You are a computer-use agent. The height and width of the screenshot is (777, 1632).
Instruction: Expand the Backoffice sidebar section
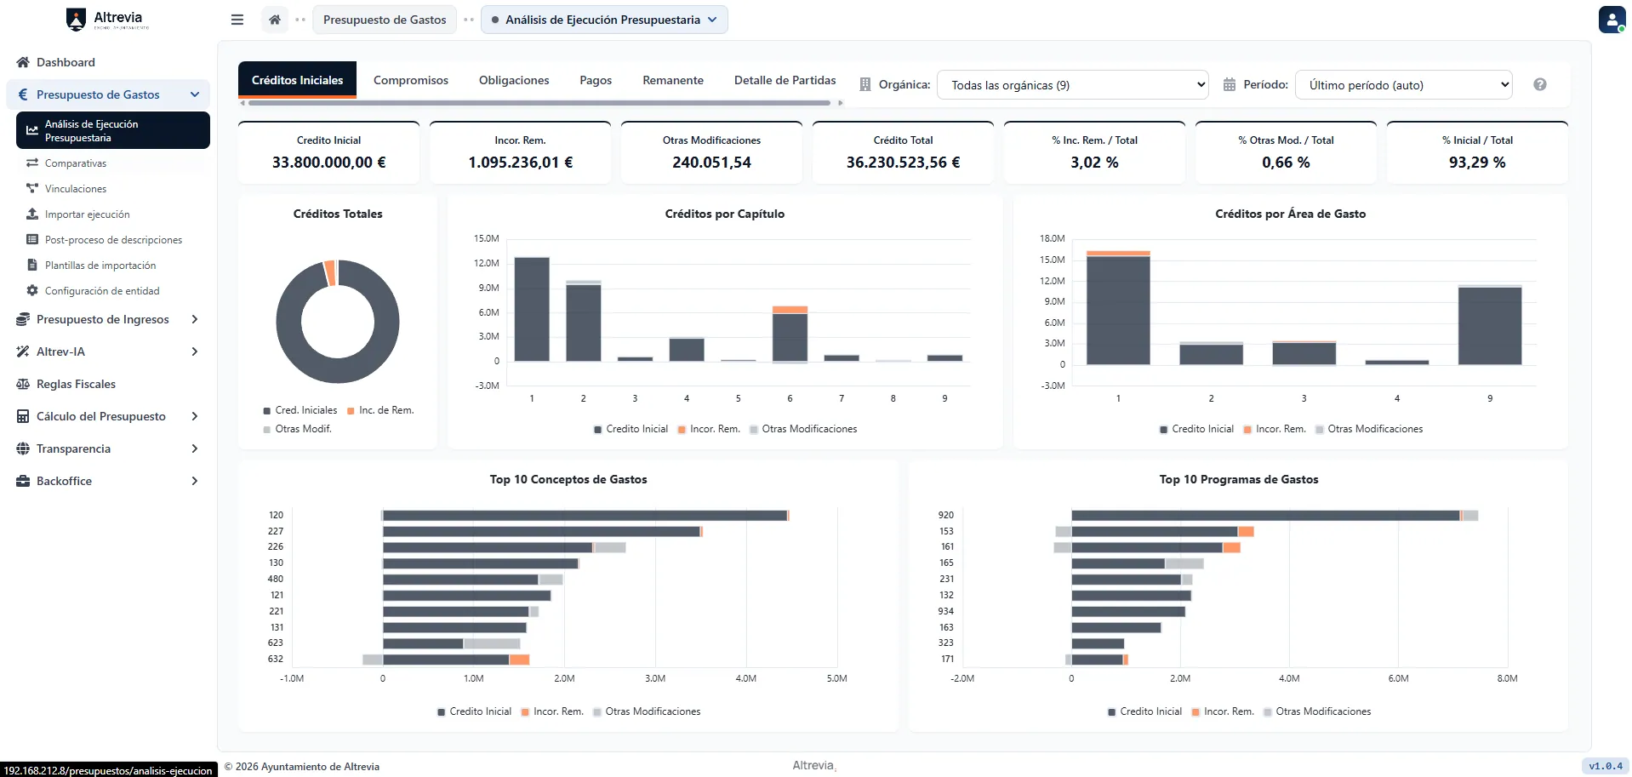click(195, 481)
